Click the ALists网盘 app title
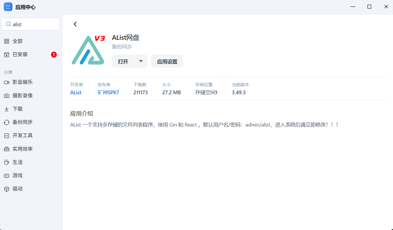 [x=126, y=38]
